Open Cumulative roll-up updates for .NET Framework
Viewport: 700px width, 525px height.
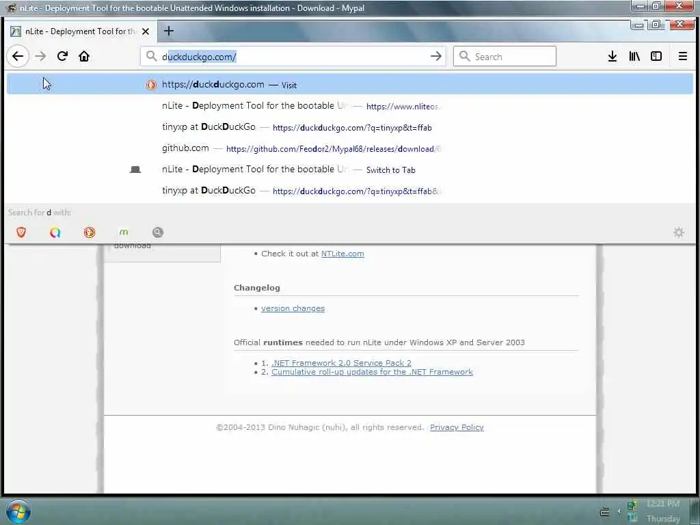coord(372,372)
